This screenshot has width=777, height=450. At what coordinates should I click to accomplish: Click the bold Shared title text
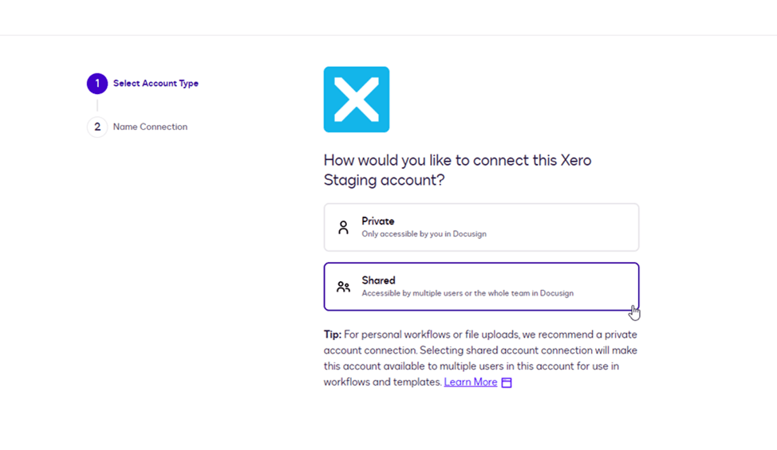(378, 280)
